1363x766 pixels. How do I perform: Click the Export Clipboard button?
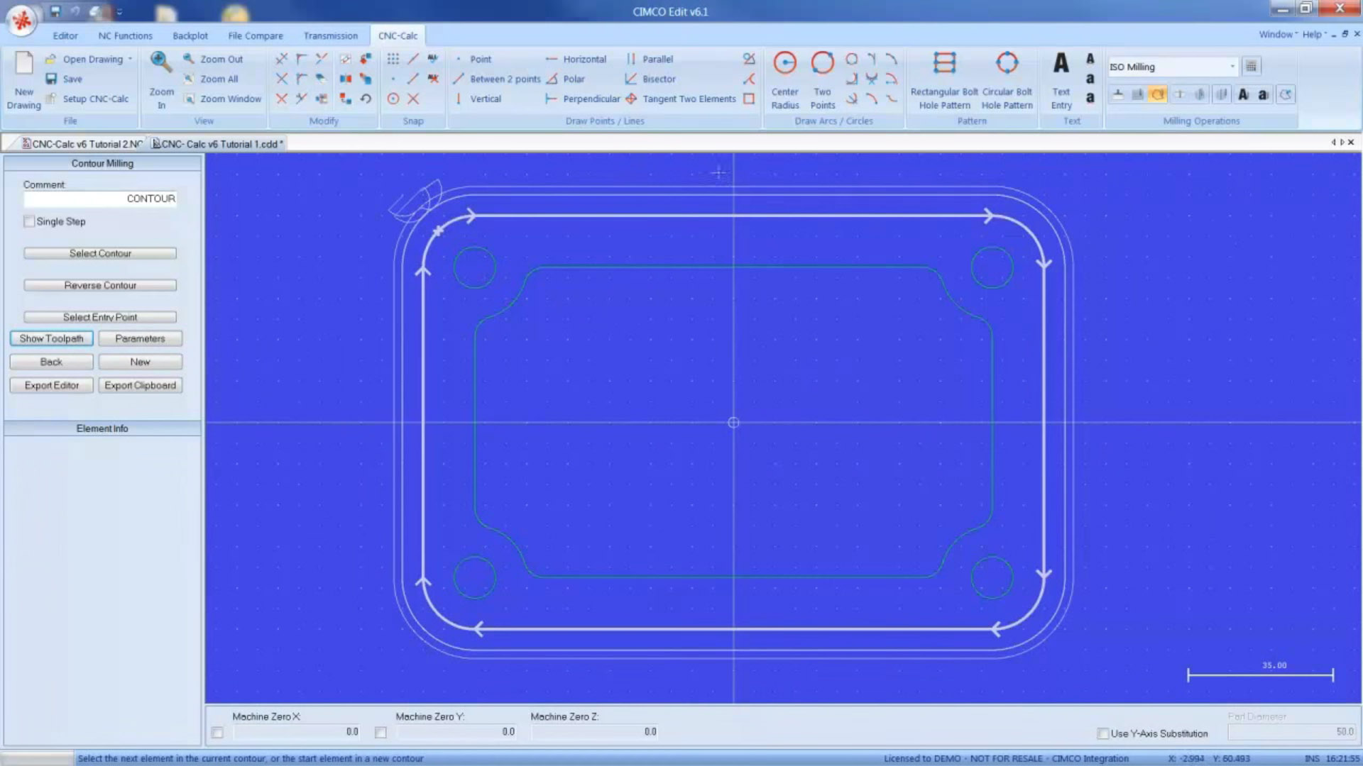[140, 385]
